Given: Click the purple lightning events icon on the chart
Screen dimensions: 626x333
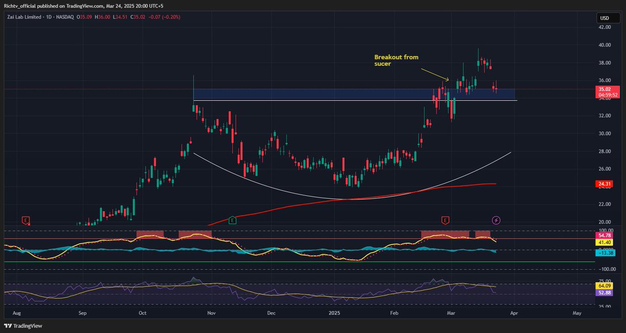Looking at the screenshot, I should tap(496, 220).
